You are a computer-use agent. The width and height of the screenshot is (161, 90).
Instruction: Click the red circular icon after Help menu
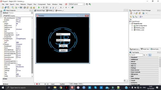(66, 4)
